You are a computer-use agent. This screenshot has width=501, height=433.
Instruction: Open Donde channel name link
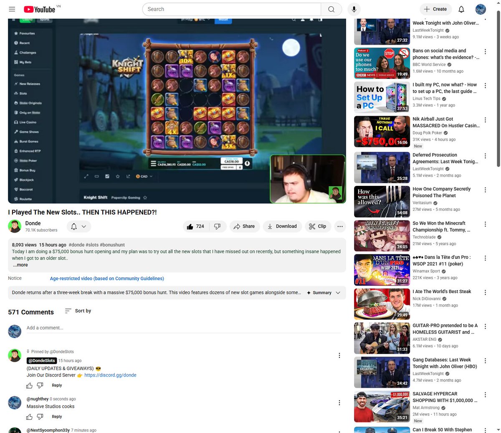tap(33, 223)
